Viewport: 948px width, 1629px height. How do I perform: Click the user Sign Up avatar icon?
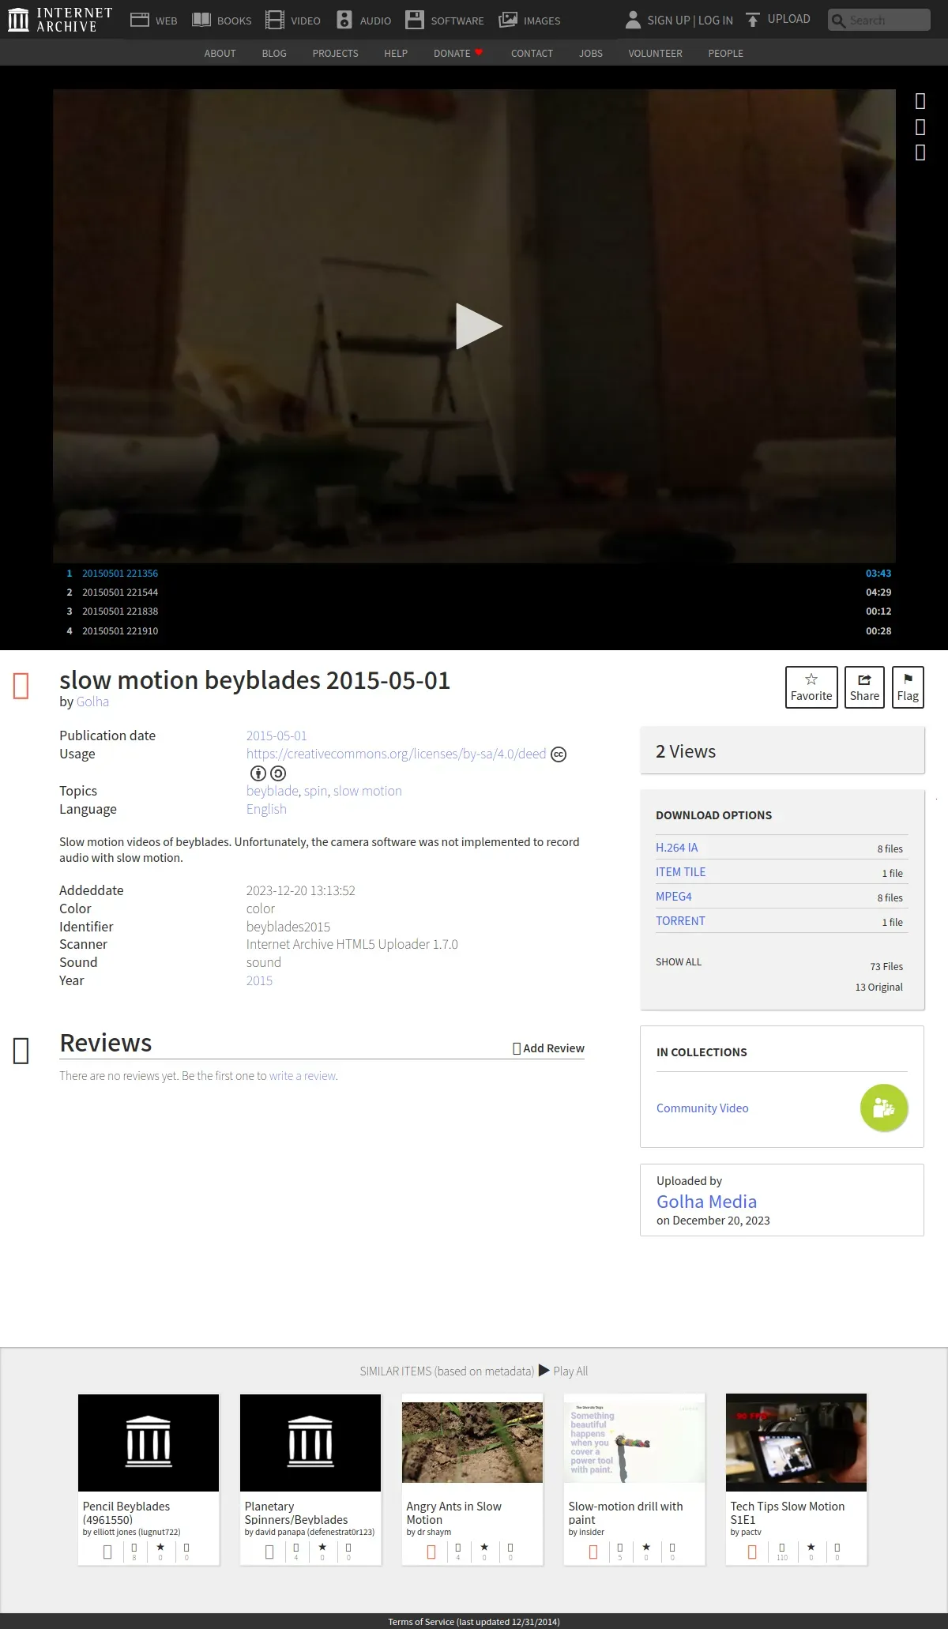tap(633, 20)
